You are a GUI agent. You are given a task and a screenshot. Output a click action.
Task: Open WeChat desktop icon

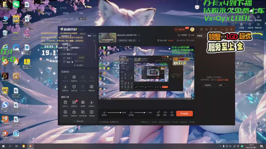click(16, 5)
